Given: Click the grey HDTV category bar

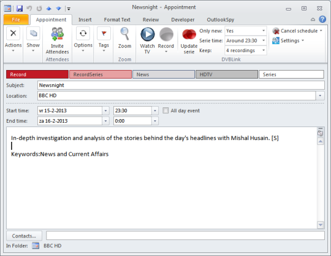Looking at the screenshot, I should [227, 74].
